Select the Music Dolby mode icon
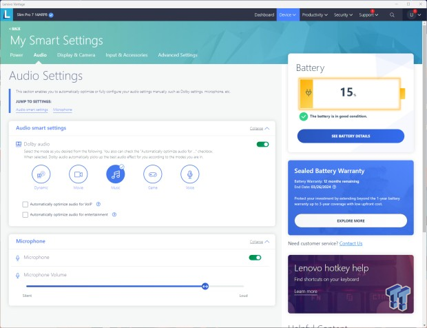The image size is (427, 328). (116, 174)
